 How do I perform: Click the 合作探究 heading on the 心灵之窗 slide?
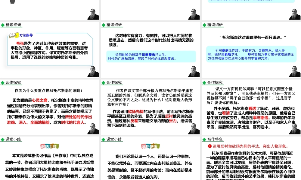[13, 82]
